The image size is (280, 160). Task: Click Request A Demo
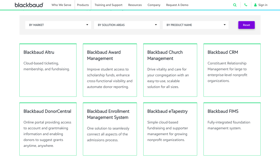[177, 5]
